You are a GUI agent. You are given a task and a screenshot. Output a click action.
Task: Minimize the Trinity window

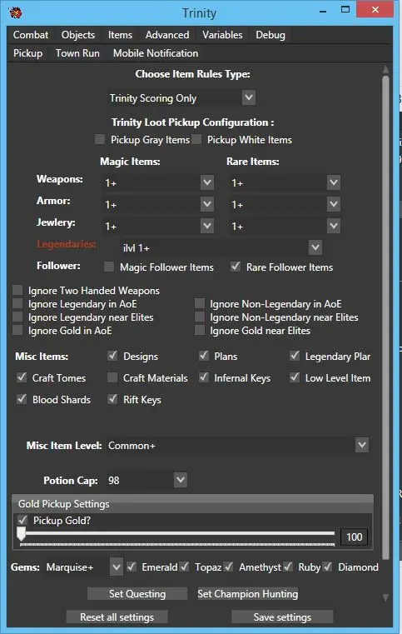[x=323, y=11]
